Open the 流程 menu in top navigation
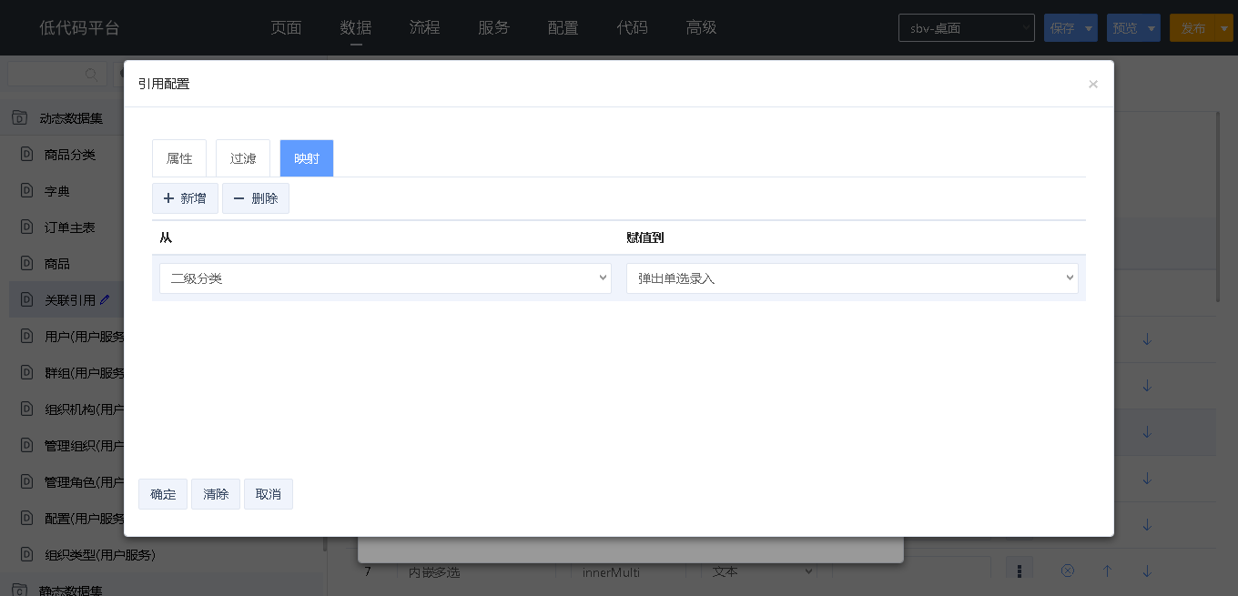1238x596 pixels. pos(424,27)
